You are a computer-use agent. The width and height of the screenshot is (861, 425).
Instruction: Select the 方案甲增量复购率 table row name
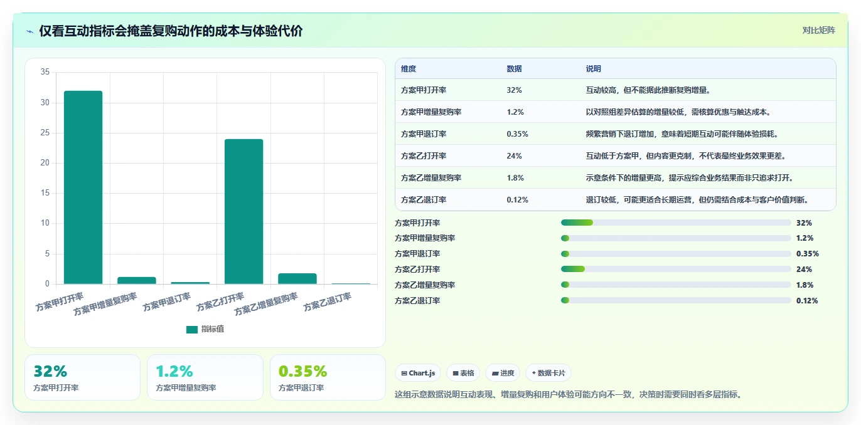[431, 112]
